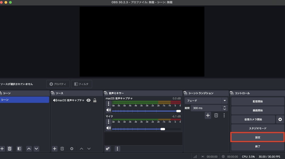Move source down in Sources panel
Image resolution: width=285 pixels, height=159 pixels.
(89, 149)
